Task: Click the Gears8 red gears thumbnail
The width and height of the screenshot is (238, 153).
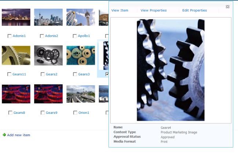Action: click(16, 94)
